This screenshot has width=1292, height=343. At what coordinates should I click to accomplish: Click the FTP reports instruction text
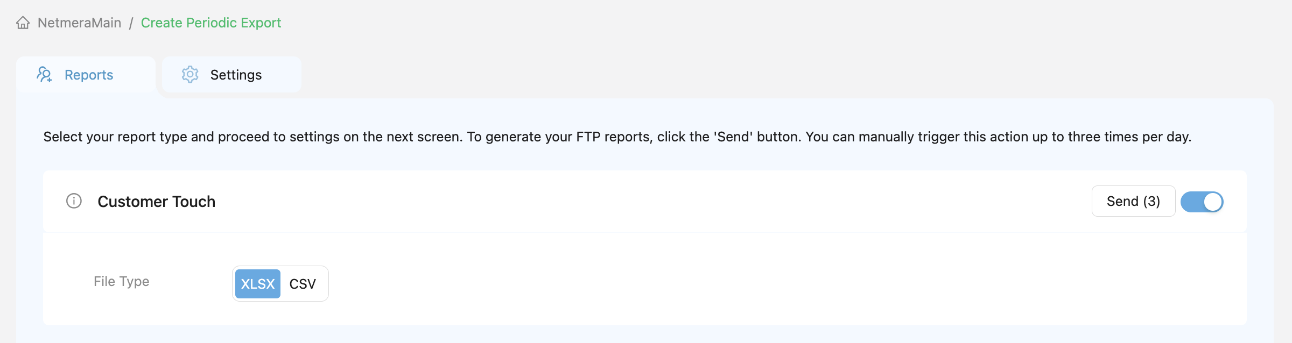tap(617, 137)
